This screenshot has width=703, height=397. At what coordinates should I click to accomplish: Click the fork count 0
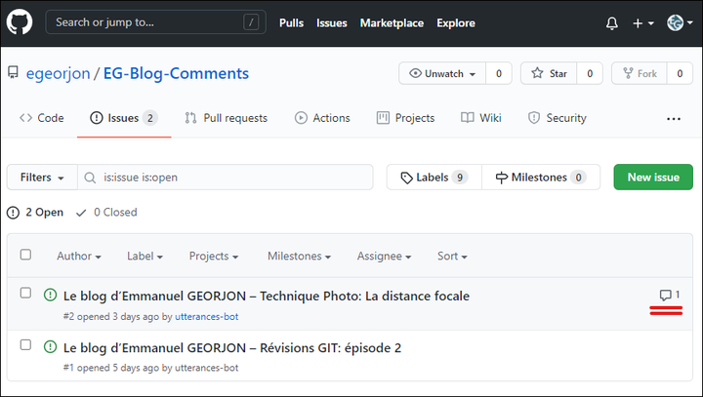680,73
